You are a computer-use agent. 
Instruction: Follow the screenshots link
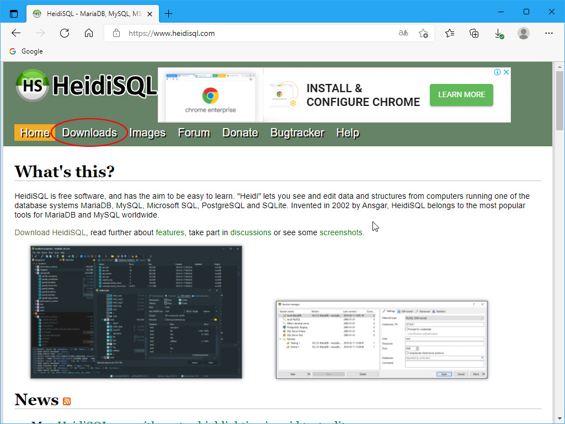(x=341, y=232)
